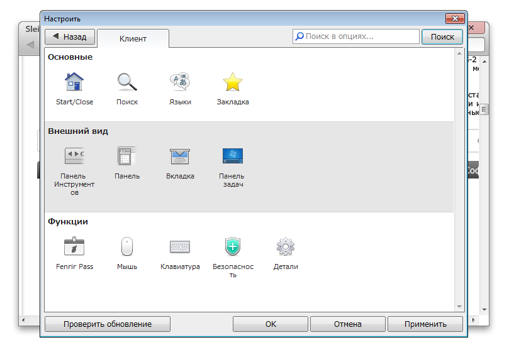This screenshot has height=357, width=514.
Task: Open the Вкладка tab settings icon
Action: pyautogui.click(x=180, y=157)
